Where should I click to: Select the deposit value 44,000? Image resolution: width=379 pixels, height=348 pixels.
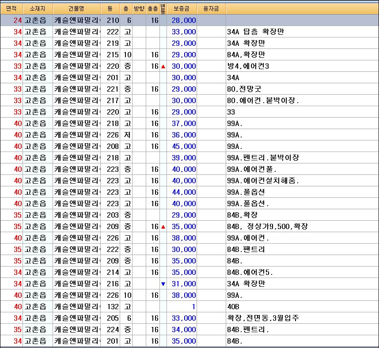184,192
